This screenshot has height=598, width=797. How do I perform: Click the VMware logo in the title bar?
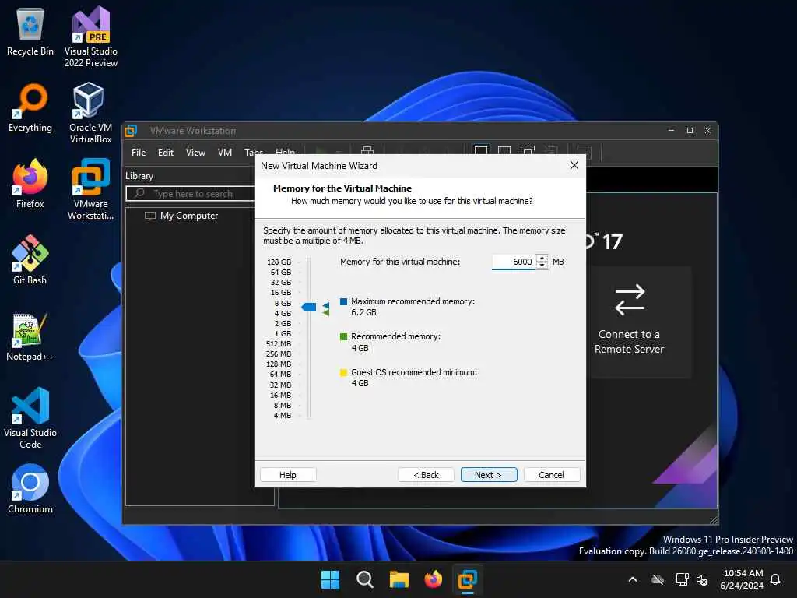[x=131, y=131]
